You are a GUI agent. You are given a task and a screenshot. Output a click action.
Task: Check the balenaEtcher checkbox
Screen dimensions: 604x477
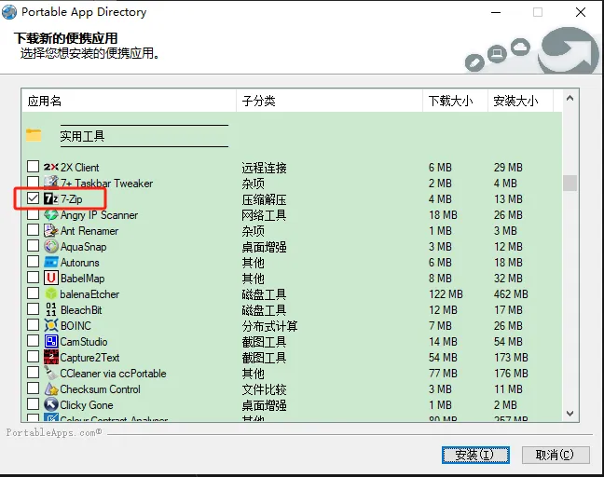click(x=34, y=293)
